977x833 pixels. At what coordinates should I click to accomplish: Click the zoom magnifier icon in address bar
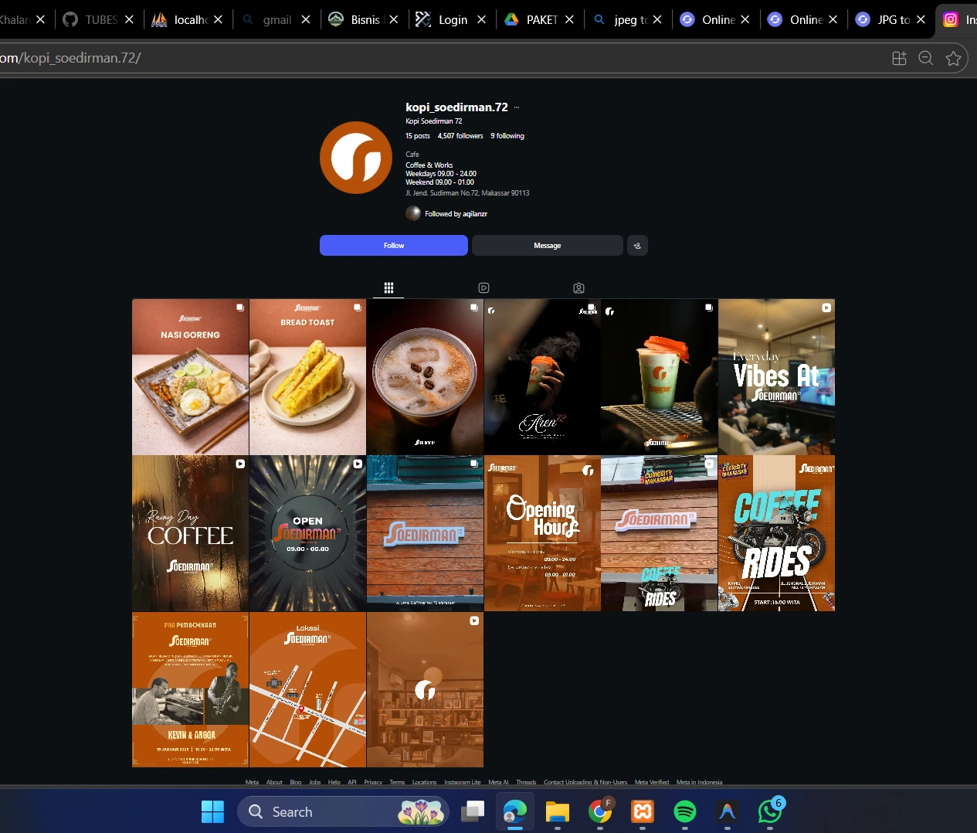click(x=926, y=58)
